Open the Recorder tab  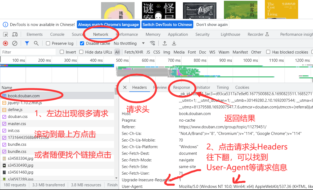pyautogui.click(x=258, y=34)
